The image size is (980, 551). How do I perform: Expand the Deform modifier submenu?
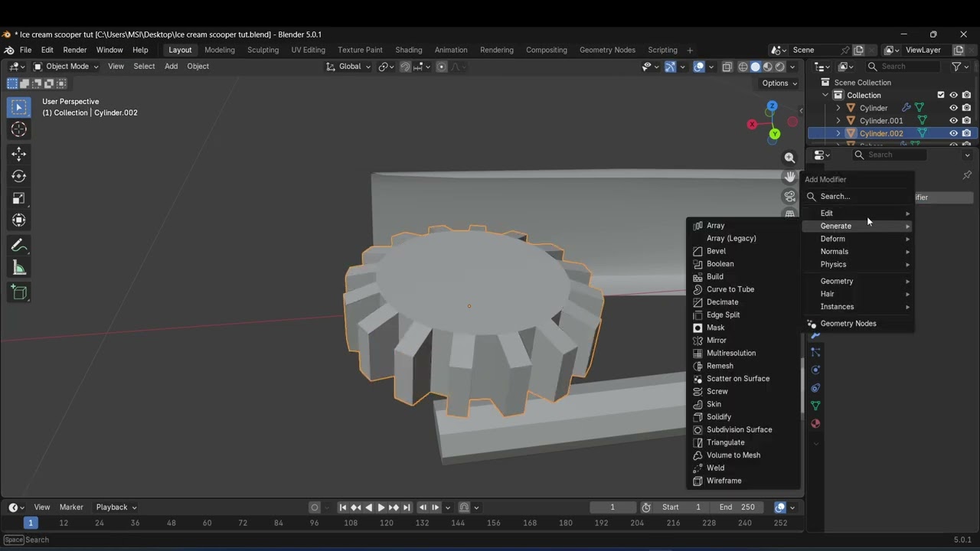(858, 239)
